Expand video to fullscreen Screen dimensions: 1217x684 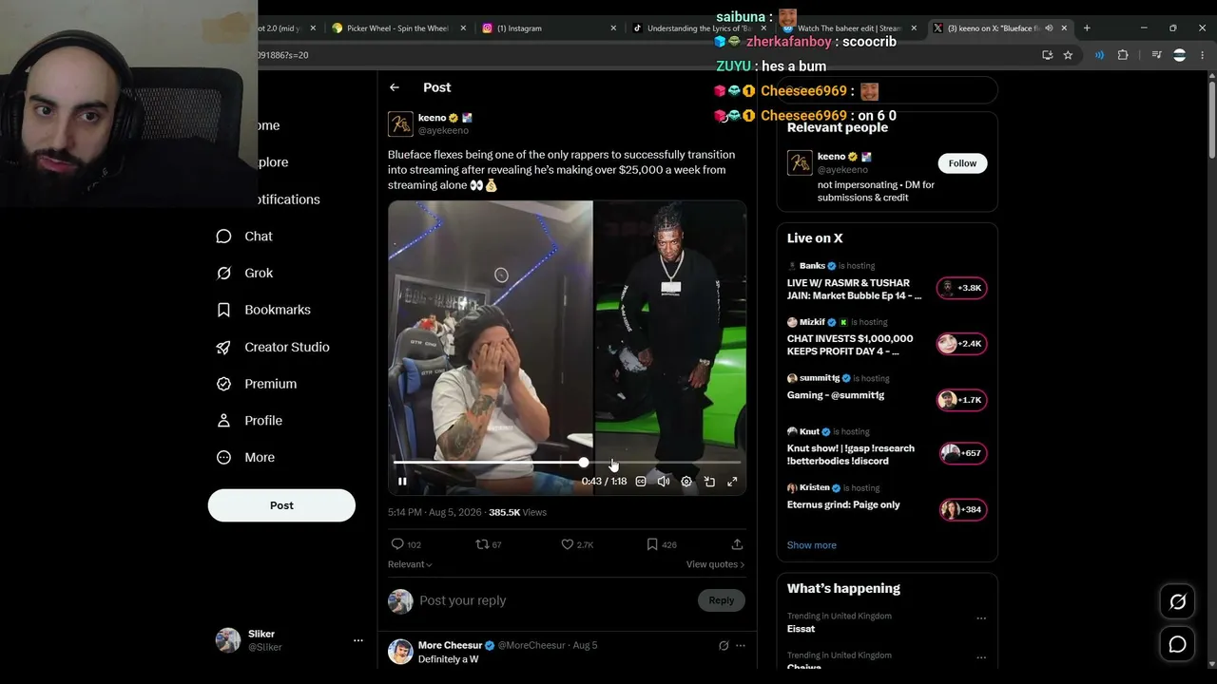coord(732,482)
